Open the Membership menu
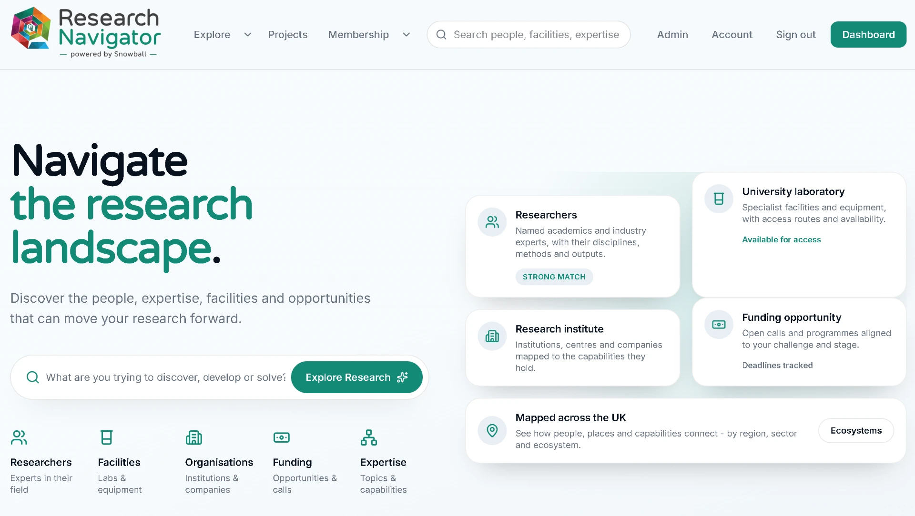 pyautogui.click(x=358, y=35)
